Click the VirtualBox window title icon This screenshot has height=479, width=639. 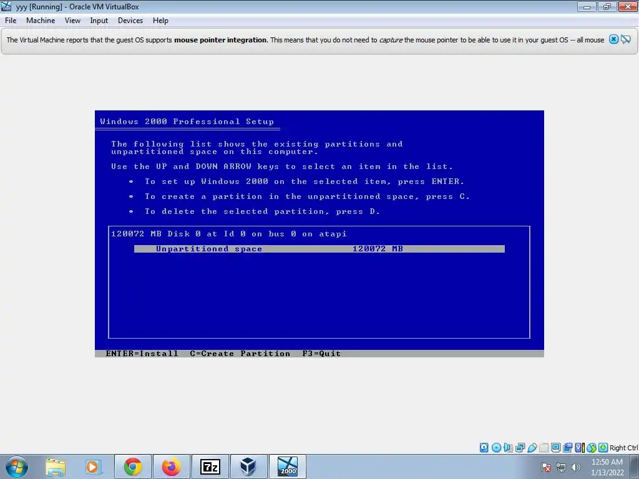click(6, 6)
